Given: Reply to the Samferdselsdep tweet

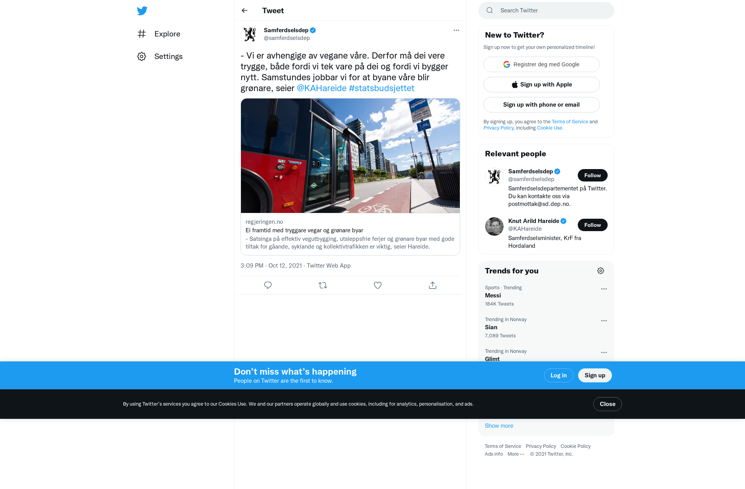Looking at the screenshot, I should click(x=268, y=285).
